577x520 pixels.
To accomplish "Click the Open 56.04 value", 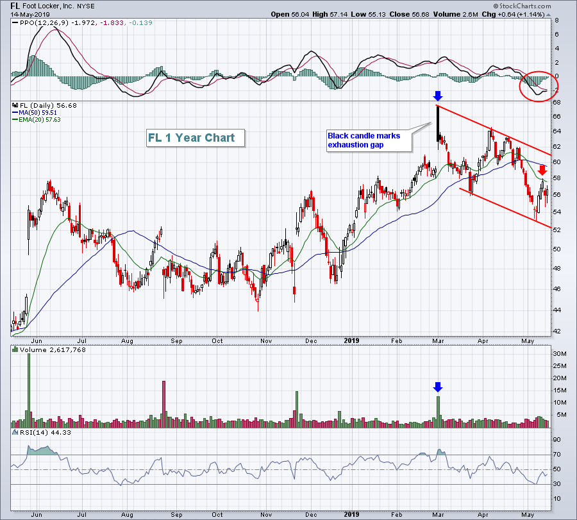I will [290, 14].
